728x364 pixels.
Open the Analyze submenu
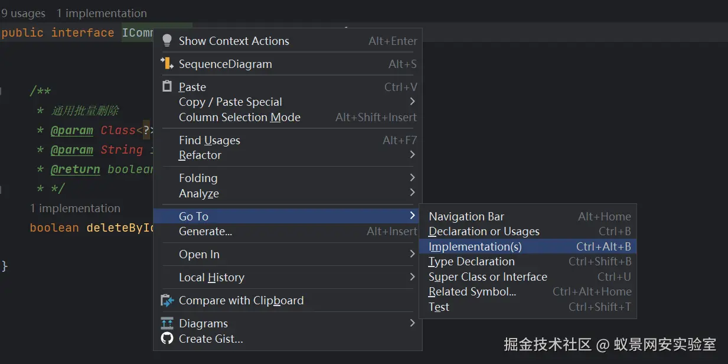199,193
